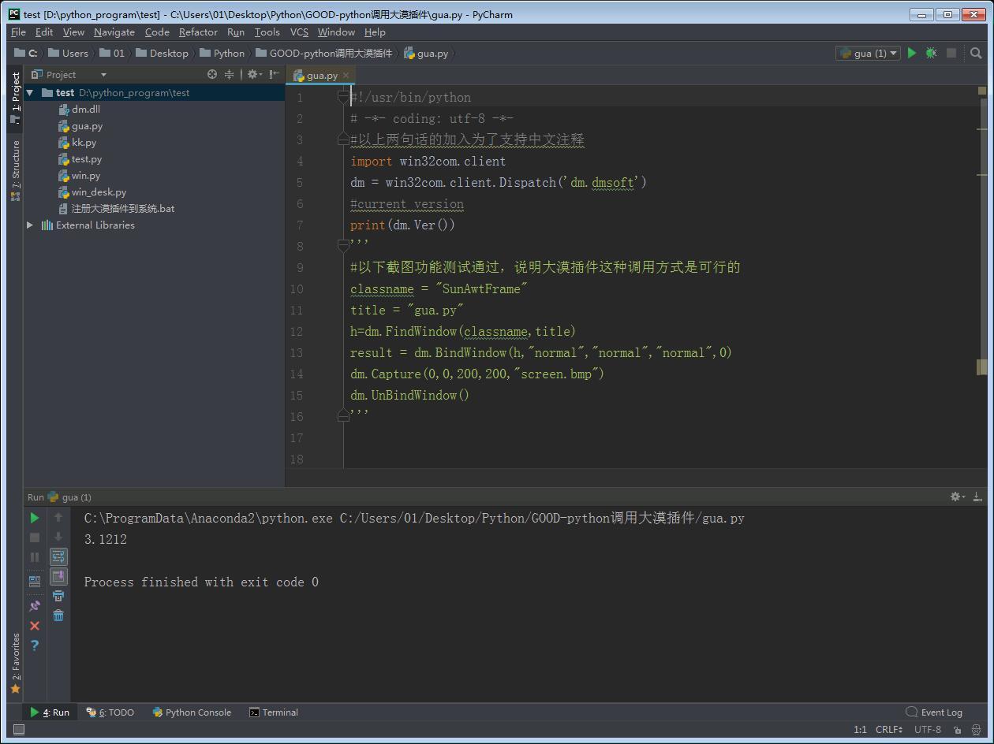This screenshot has height=744, width=994.
Task: Open the Project view selector dropdown
Action: pyautogui.click(x=103, y=75)
